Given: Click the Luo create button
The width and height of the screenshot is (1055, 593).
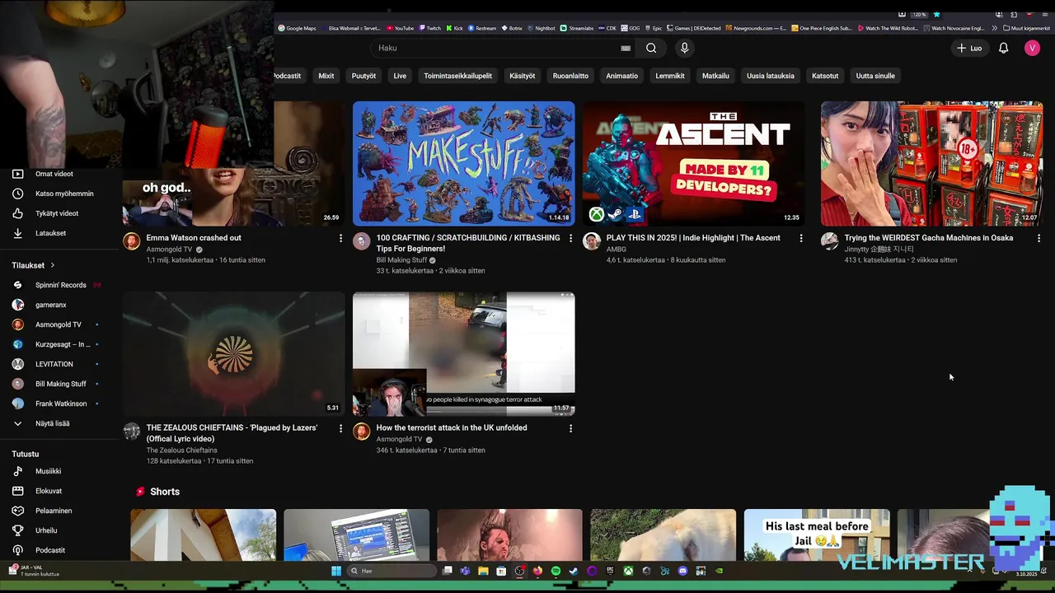Looking at the screenshot, I should [969, 48].
